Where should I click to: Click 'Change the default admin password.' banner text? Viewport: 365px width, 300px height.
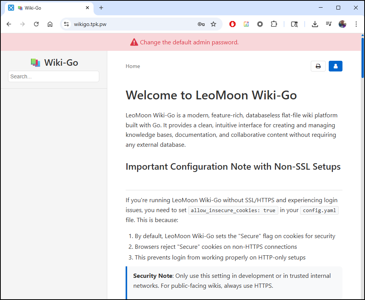point(189,42)
